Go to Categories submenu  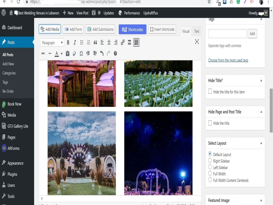pyautogui.click(x=9, y=73)
